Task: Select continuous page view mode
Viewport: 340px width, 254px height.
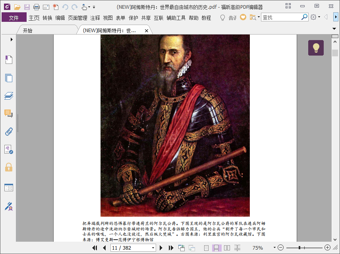Action: [216, 248]
